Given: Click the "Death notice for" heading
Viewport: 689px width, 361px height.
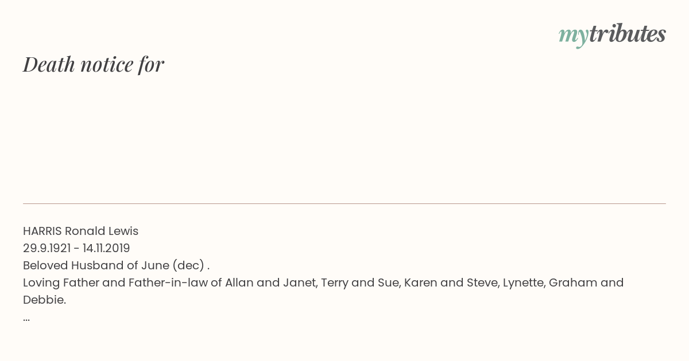Looking at the screenshot, I should (94, 65).
